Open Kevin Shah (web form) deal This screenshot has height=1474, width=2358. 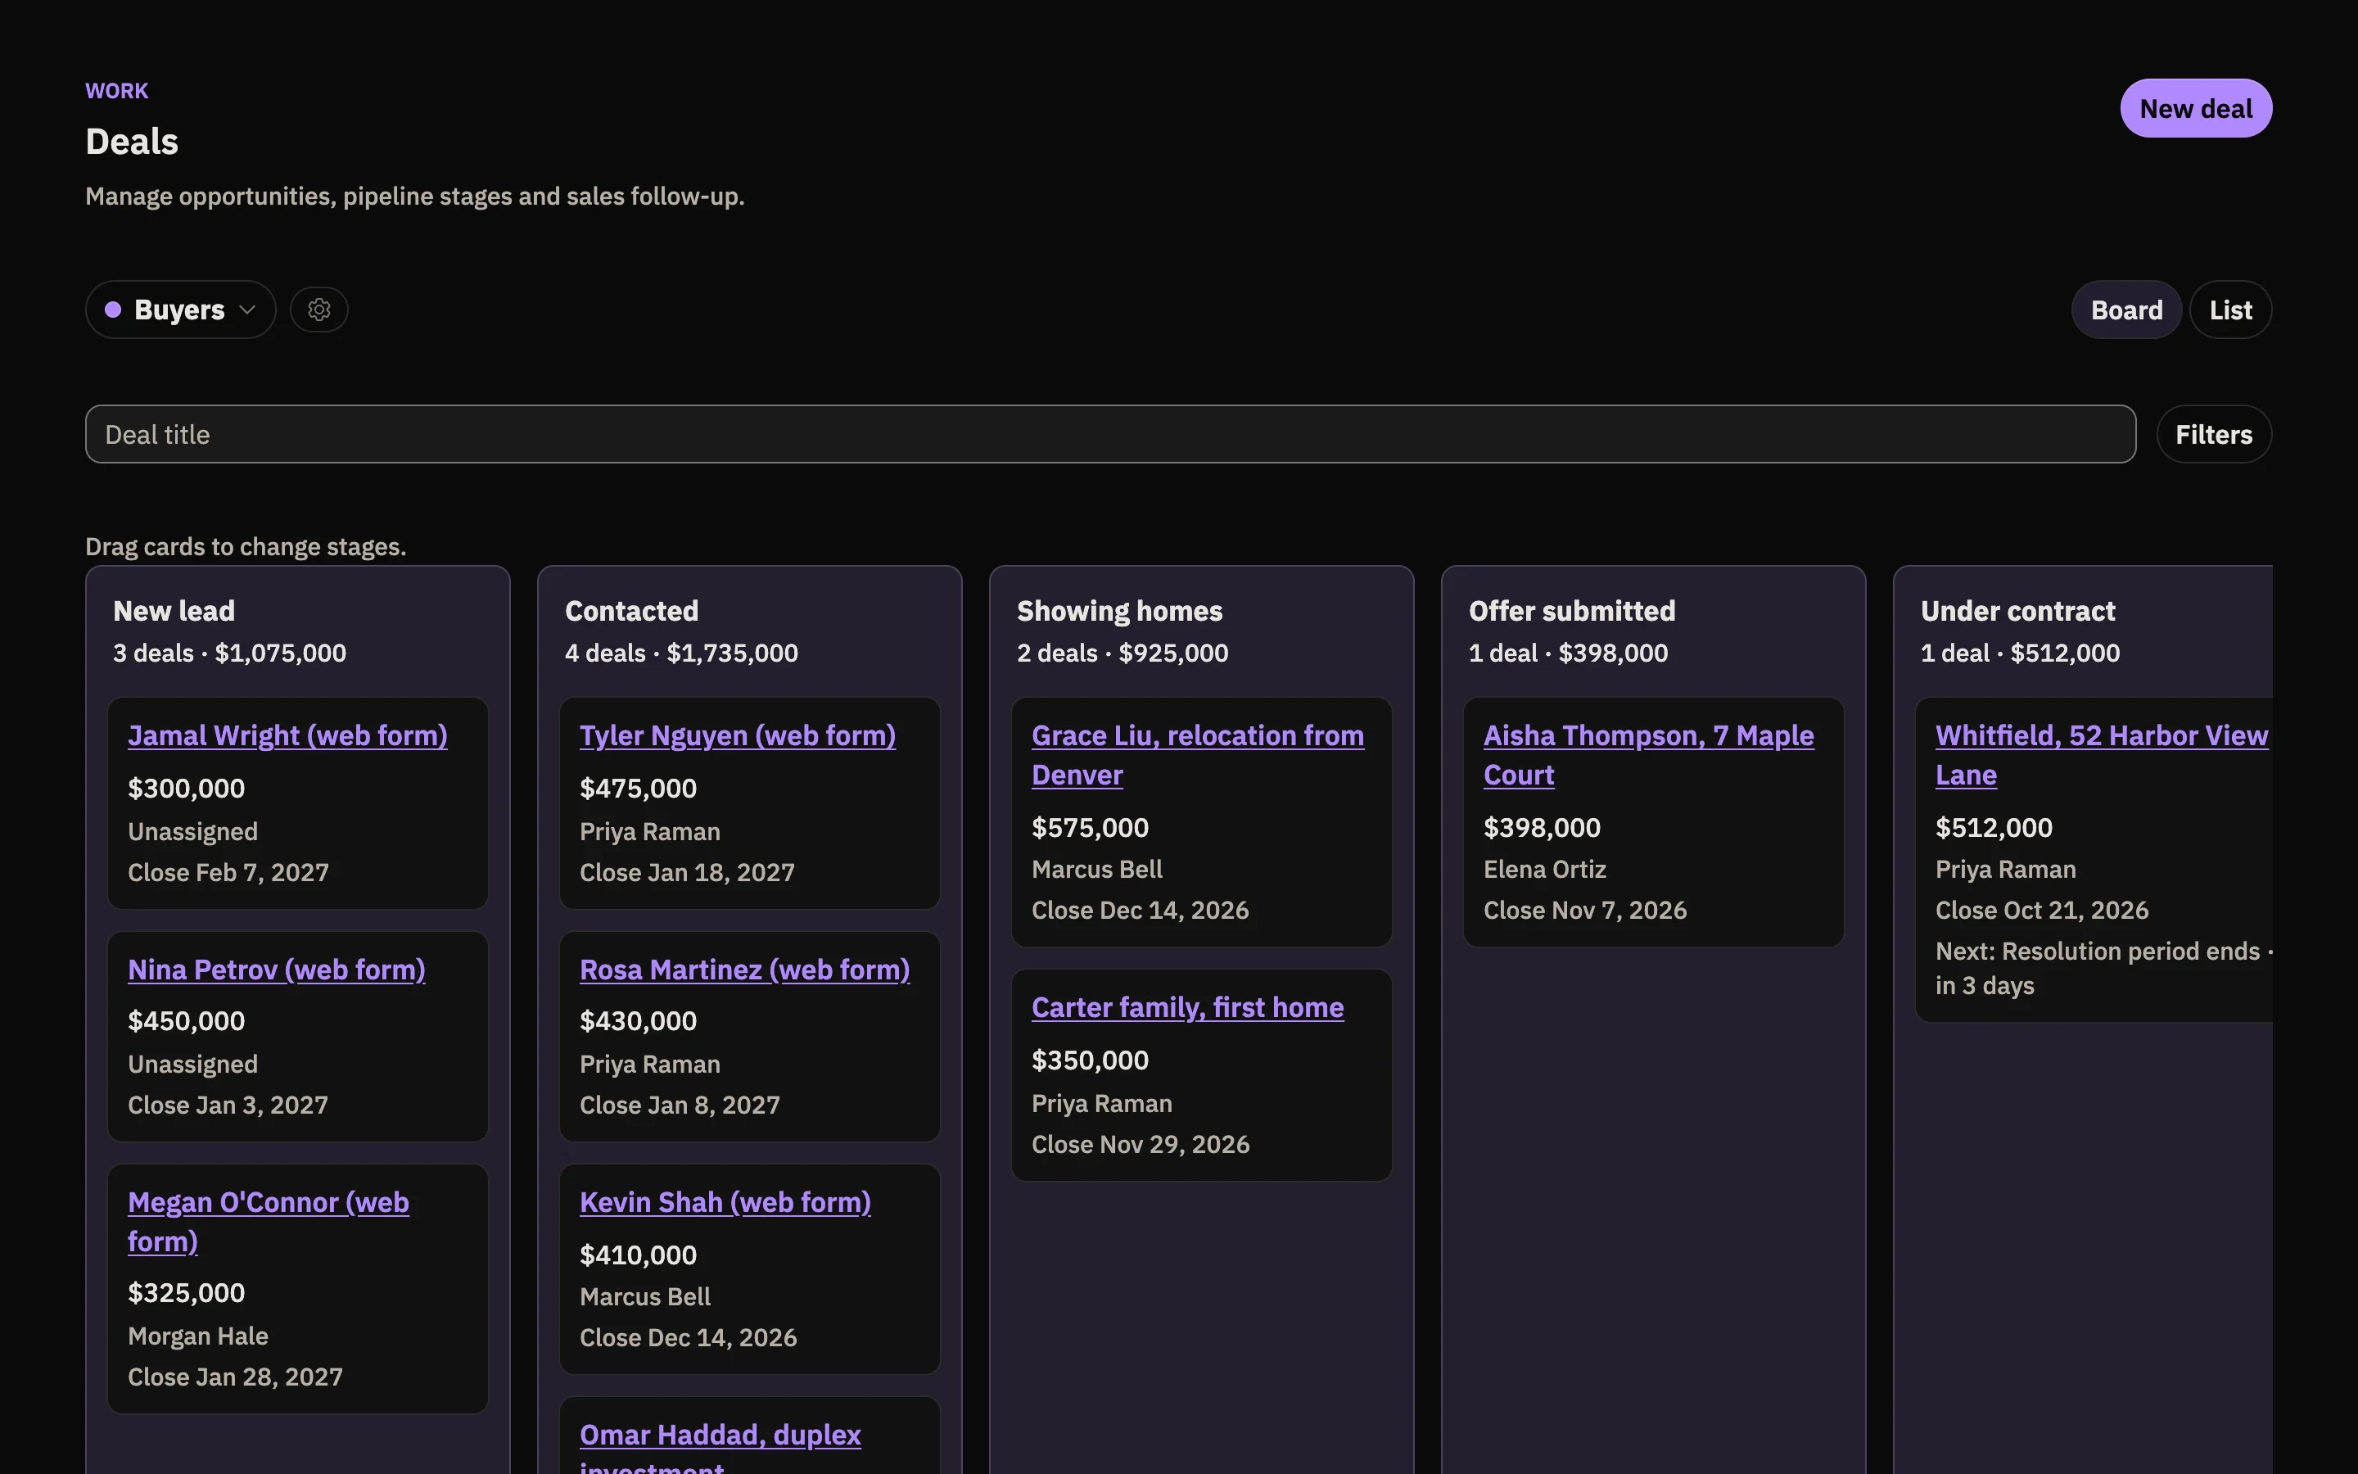[x=725, y=1202]
